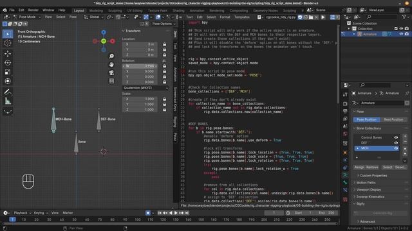Click the pan view hand icon
Viewport: 412px width, 231px height.
[x=111, y=64]
